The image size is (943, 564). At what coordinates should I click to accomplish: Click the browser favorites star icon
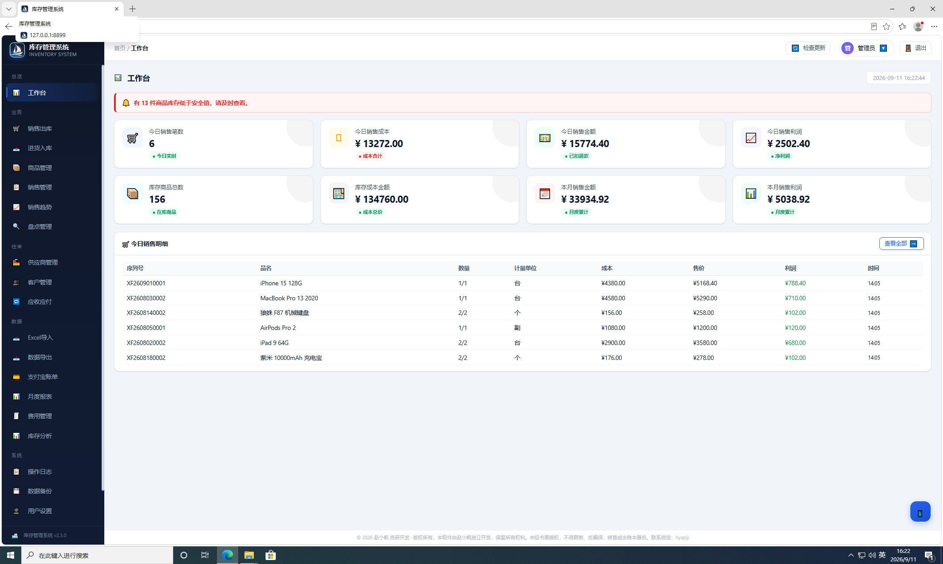point(886,26)
